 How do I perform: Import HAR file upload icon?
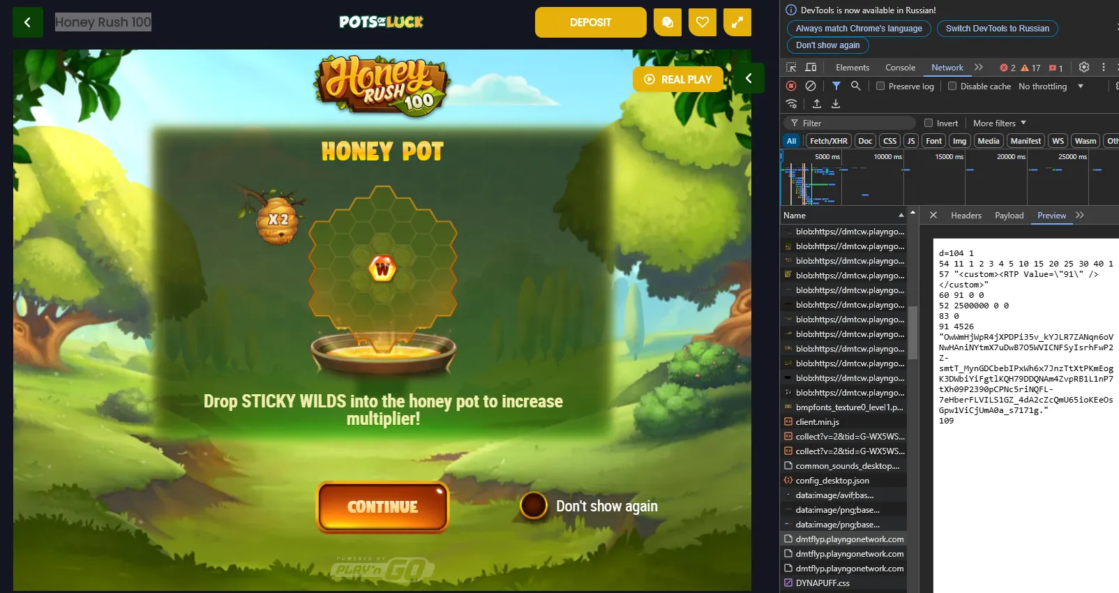[817, 104]
